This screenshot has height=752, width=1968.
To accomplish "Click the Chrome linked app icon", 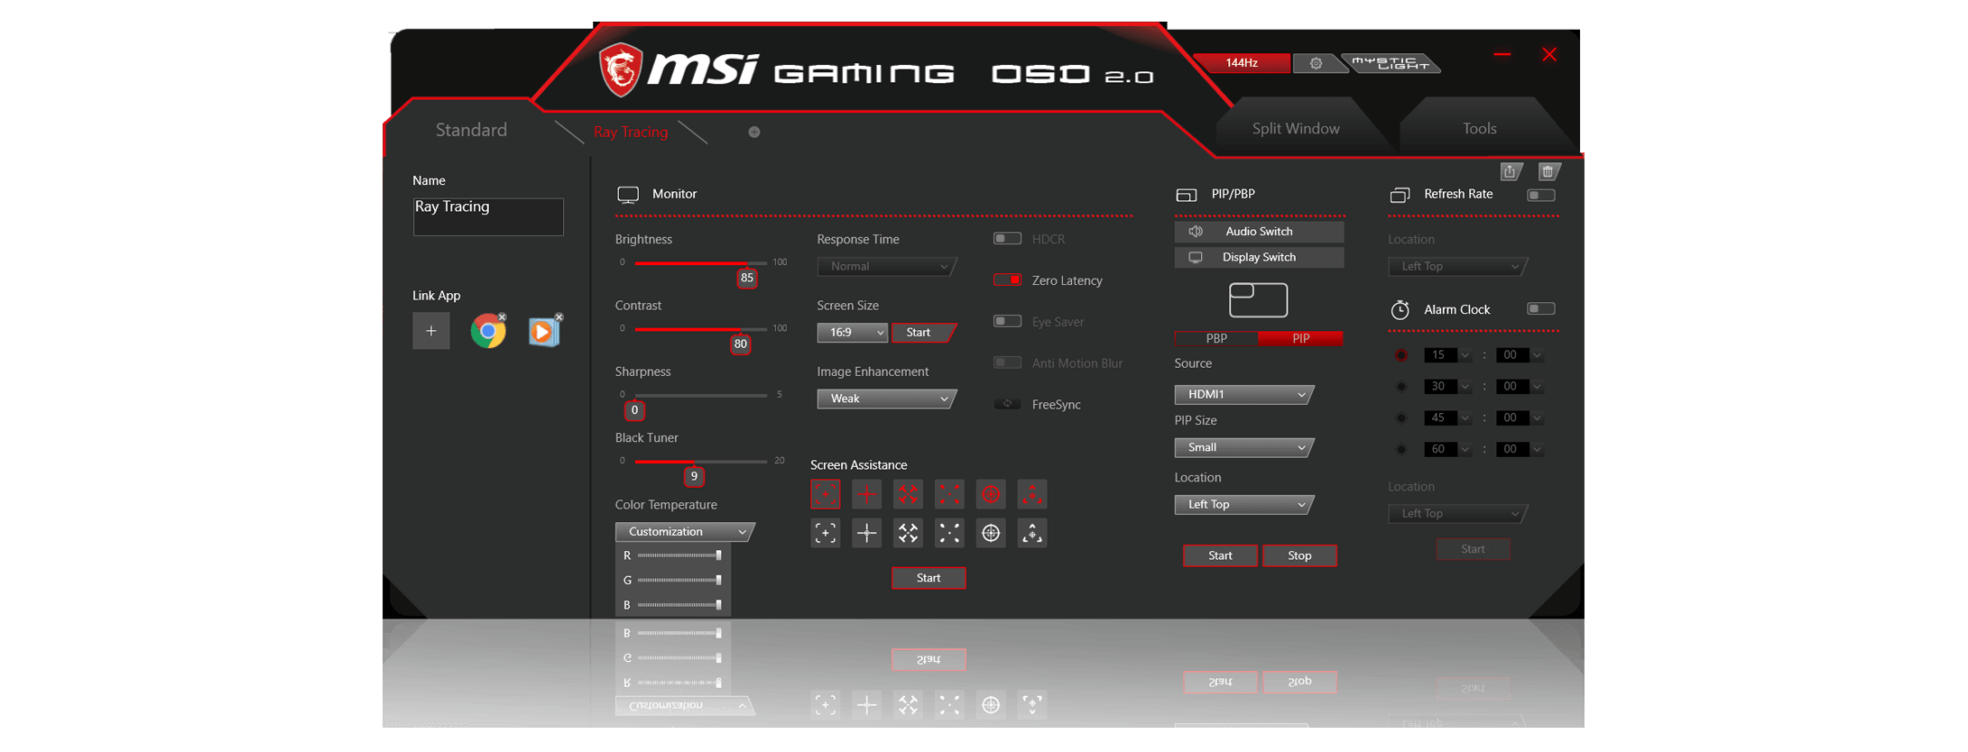I will click(x=488, y=331).
